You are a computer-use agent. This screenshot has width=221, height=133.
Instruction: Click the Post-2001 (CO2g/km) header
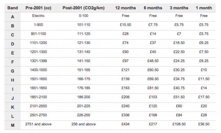[84, 8]
